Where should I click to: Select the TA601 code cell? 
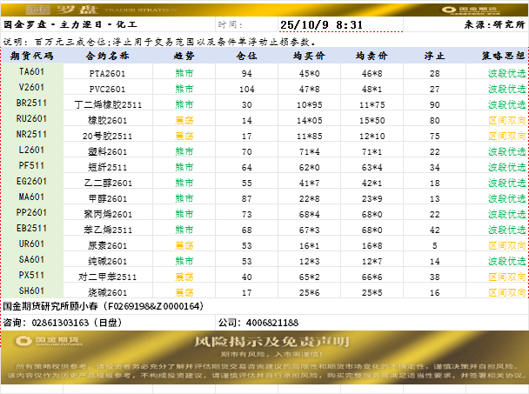(31, 71)
